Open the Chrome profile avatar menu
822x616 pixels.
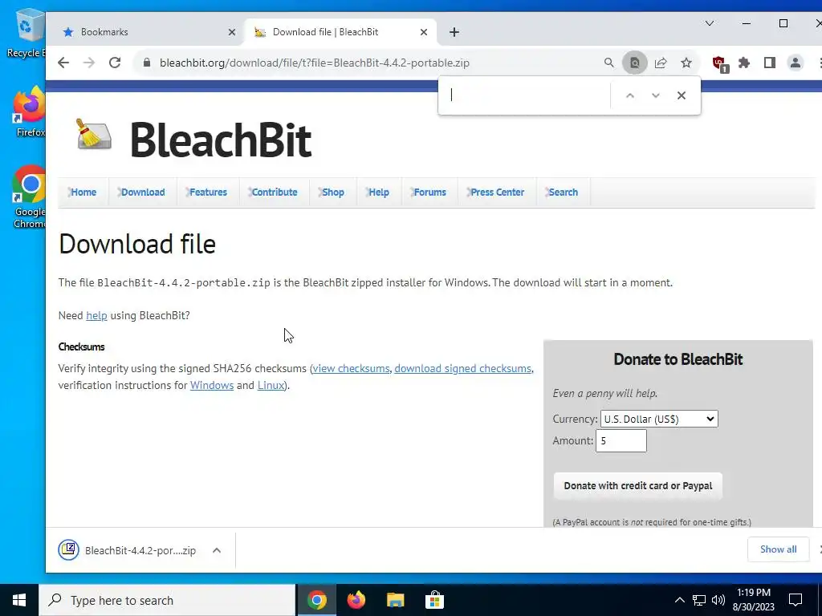(x=796, y=63)
